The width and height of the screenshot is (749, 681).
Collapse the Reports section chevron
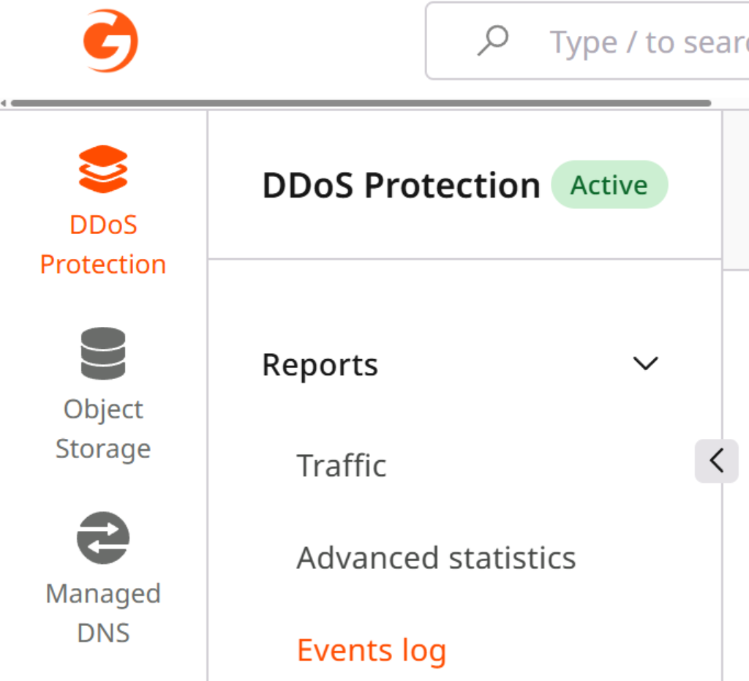(x=644, y=364)
